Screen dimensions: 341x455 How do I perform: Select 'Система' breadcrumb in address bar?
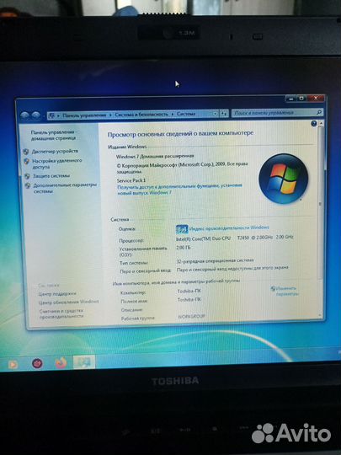pos(186,114)
